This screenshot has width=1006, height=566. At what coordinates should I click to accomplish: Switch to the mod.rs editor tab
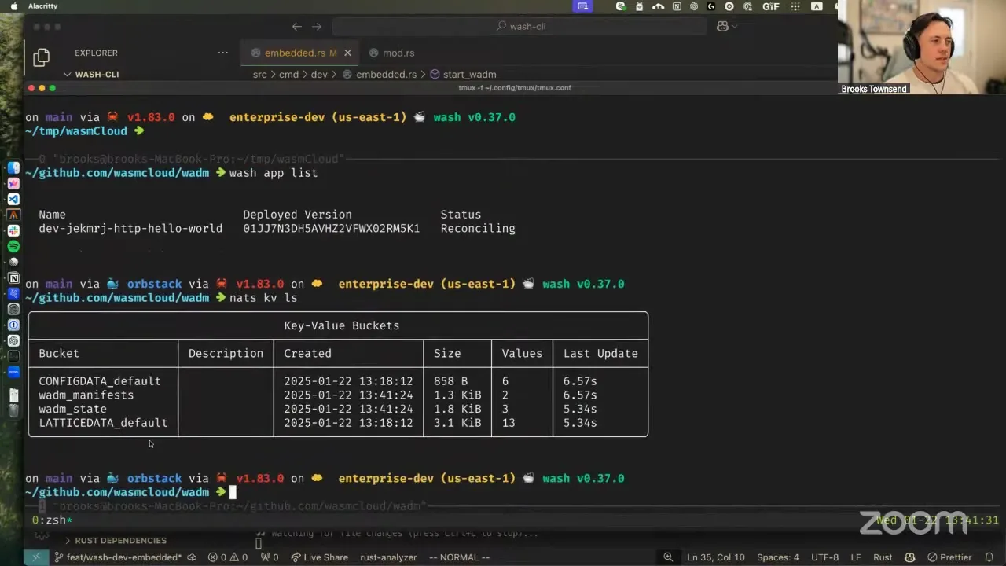(391, 53)
